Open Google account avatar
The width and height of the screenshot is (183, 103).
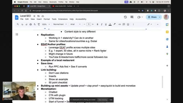coord(166,17)
